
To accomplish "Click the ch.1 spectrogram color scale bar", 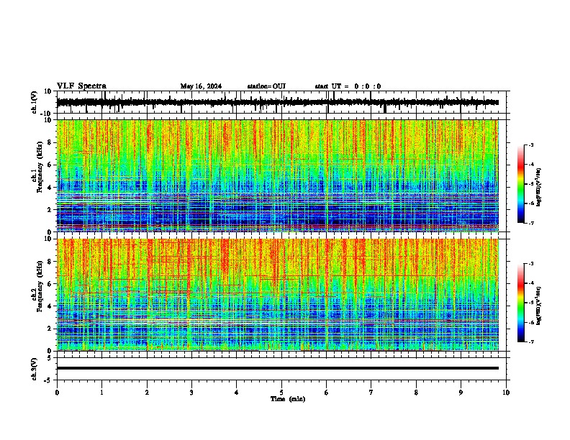I will point(520,184).
